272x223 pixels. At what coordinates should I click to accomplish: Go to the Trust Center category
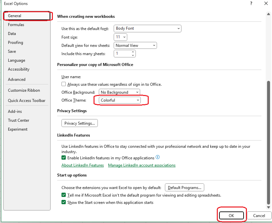point(27,120)
